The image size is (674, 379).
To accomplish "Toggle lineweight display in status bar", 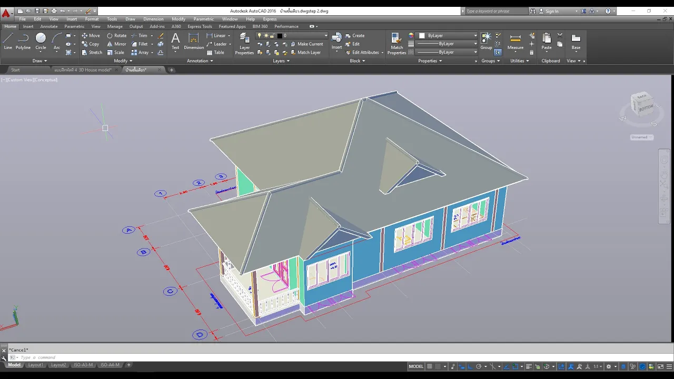I will (529, 366).
